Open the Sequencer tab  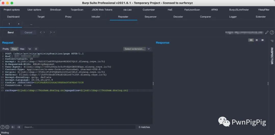150,17
